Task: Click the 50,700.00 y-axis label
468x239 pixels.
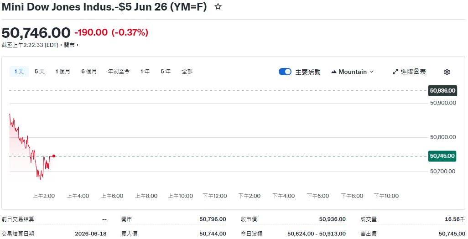Action: (442, 171)
